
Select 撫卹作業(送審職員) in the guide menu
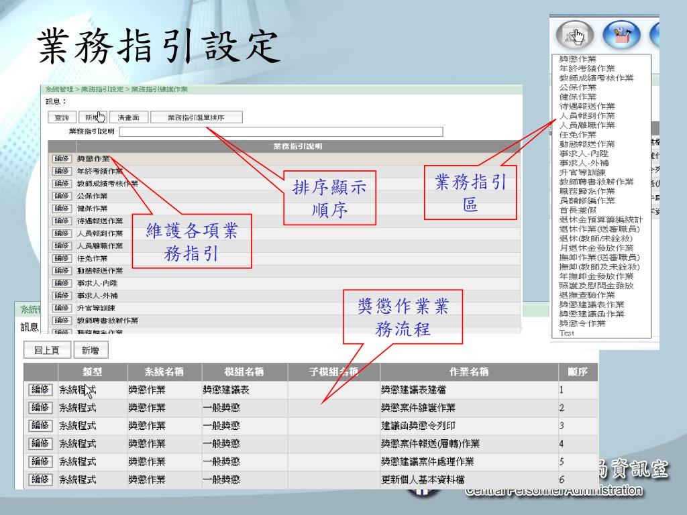[599, 257]
